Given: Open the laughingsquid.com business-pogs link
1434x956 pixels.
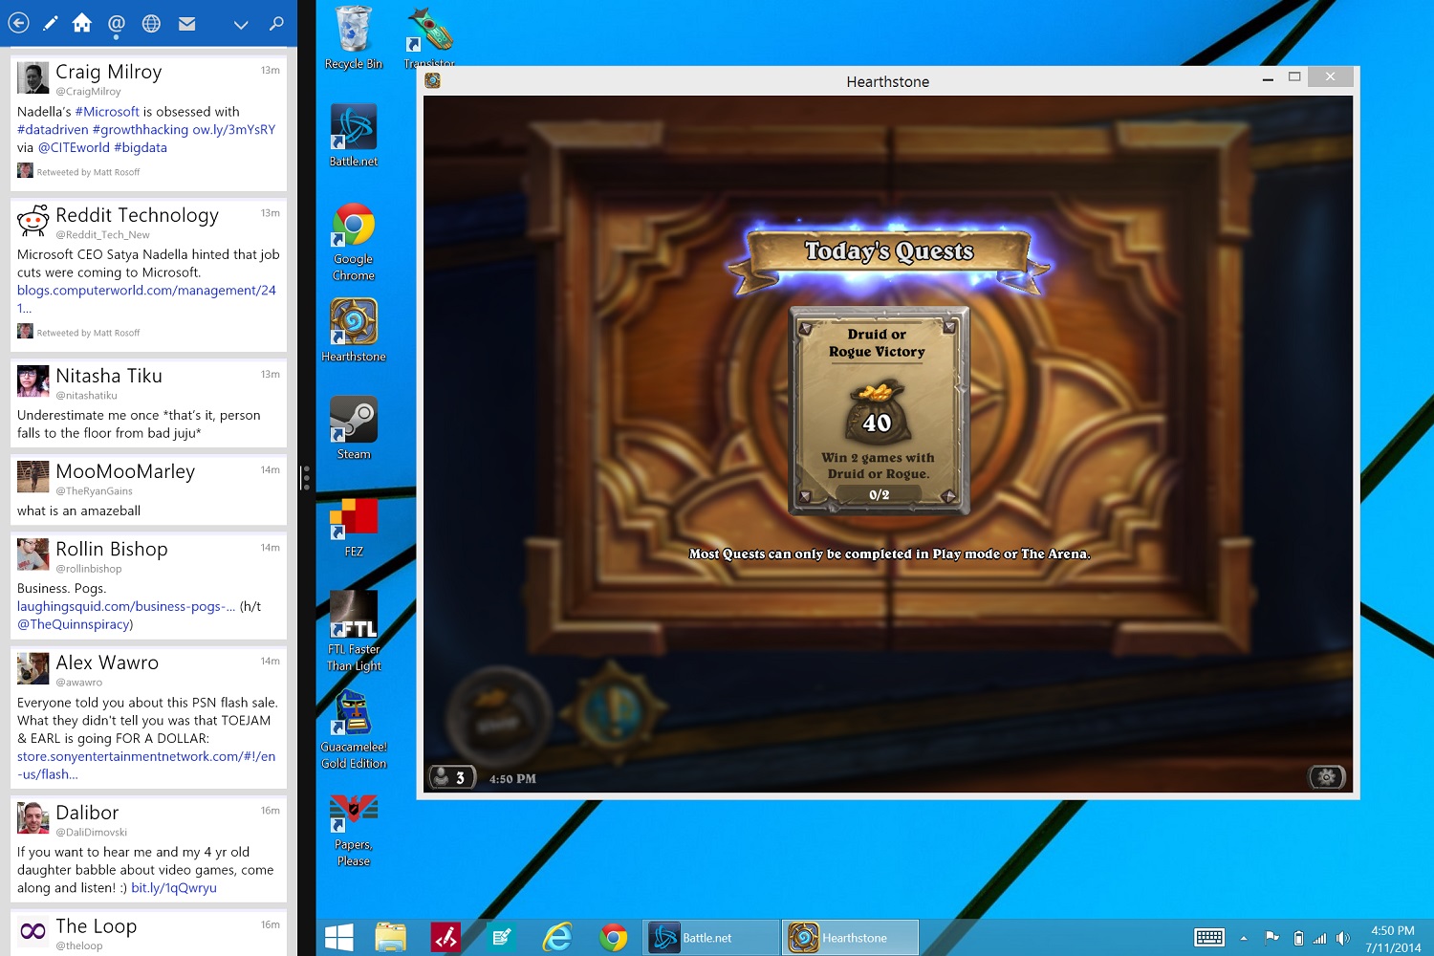Looking at the screenshot, I should (x=126, y=607).
